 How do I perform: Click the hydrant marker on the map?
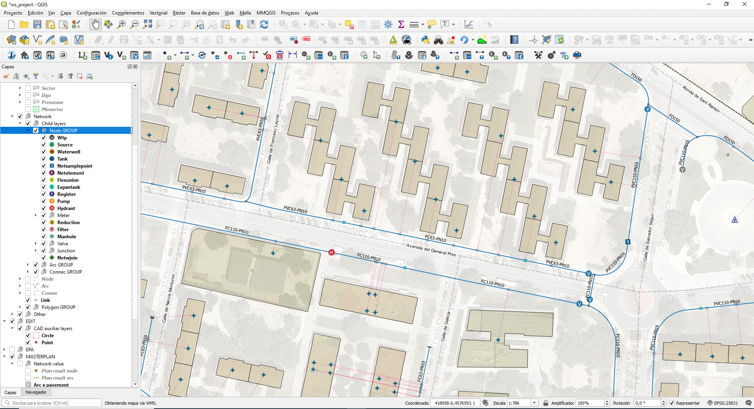[x=332, y=252]
